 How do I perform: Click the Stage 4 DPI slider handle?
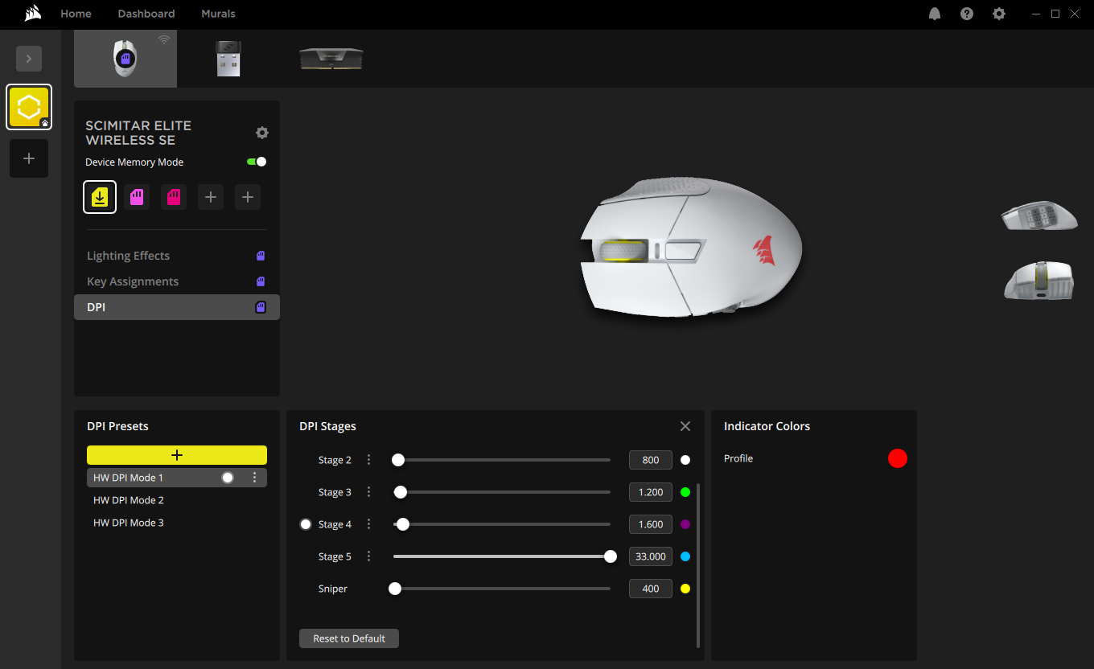click(x=403, y=524)
